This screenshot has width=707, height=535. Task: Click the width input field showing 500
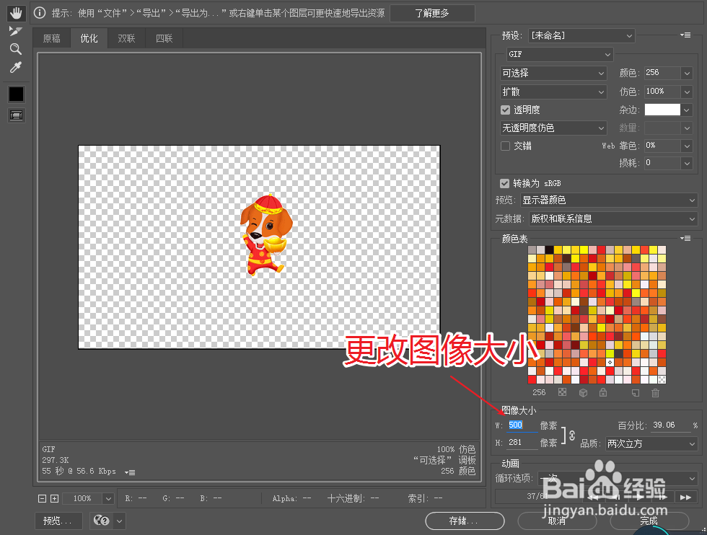[x=515, y=425]
